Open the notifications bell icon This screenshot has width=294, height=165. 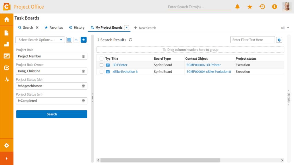237,7
